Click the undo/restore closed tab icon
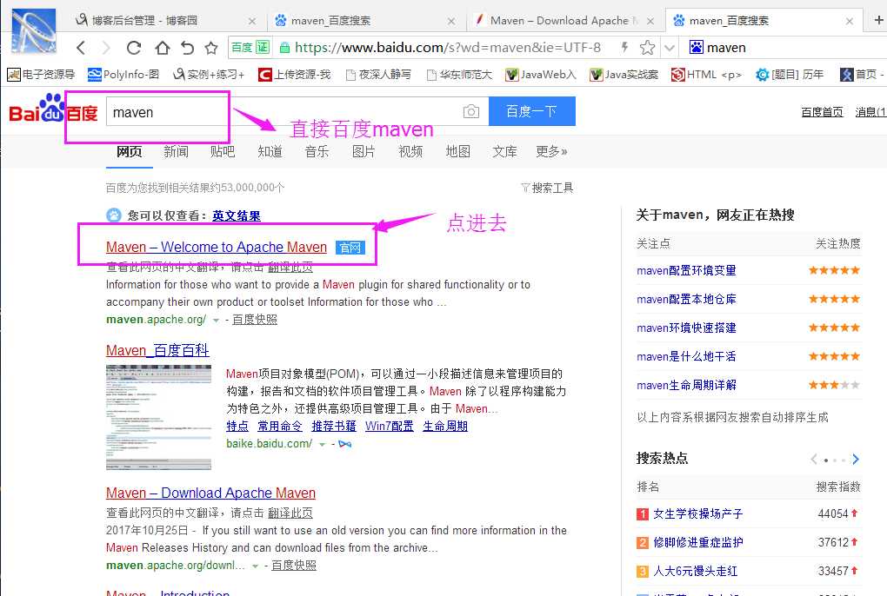Screen dimensions: 887x596 pos(187,48)
